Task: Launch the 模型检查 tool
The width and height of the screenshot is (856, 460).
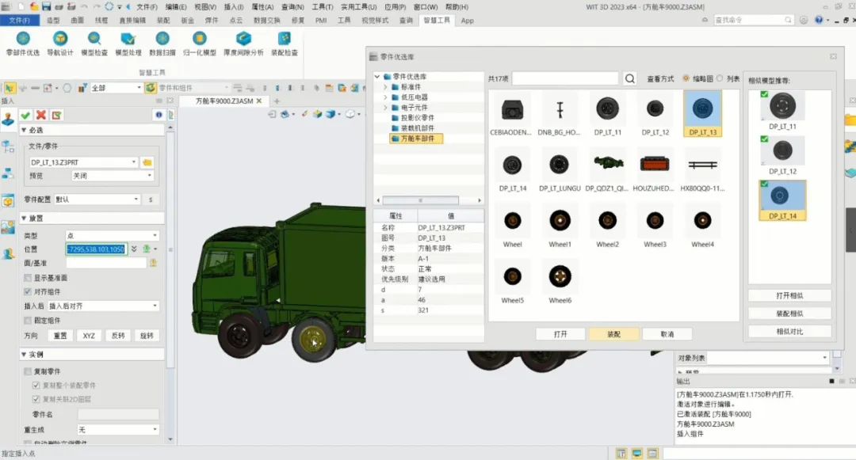Action: point(94,39)
